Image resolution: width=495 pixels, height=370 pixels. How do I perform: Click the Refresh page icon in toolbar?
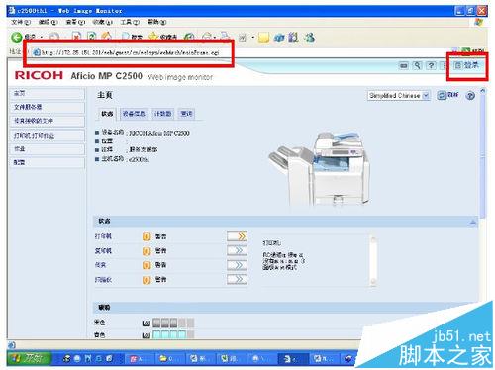click(91, 37)
